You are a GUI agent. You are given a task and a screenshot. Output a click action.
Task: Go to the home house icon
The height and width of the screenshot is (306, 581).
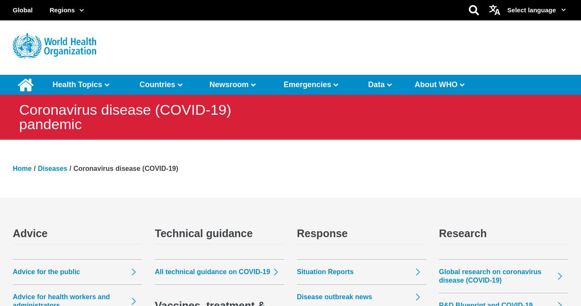26,85
